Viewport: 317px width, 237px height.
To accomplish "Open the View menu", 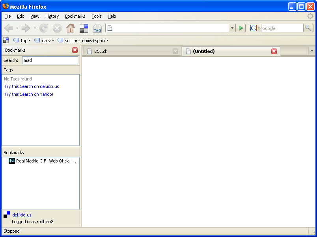I will click(35, 16).
